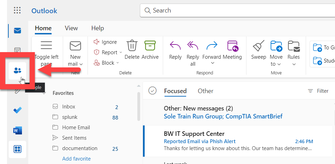Viewport: 335px width, 164px height.
Task: Open the Calendar icon in sidebar
Action: click(17, 50)
